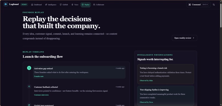222x106 pixels.
Task: Open the Dashboard nav tab
Action: pyautogui.click(x=36, y=5)
